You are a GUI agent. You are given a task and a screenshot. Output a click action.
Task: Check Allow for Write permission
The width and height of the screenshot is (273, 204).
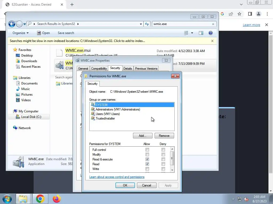pyautogui.click(x=147, y=169)
